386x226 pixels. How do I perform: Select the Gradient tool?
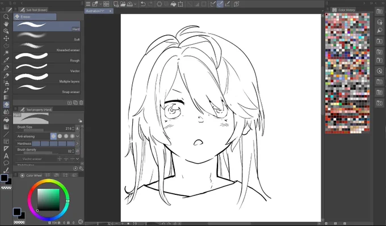[6, 127]
